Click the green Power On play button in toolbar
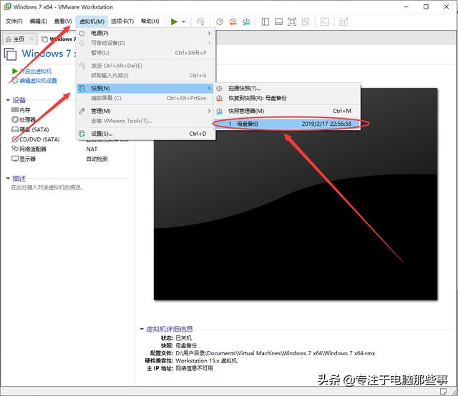Image resolution: width=458 pixels, height=396 pixels. (174, 21)
